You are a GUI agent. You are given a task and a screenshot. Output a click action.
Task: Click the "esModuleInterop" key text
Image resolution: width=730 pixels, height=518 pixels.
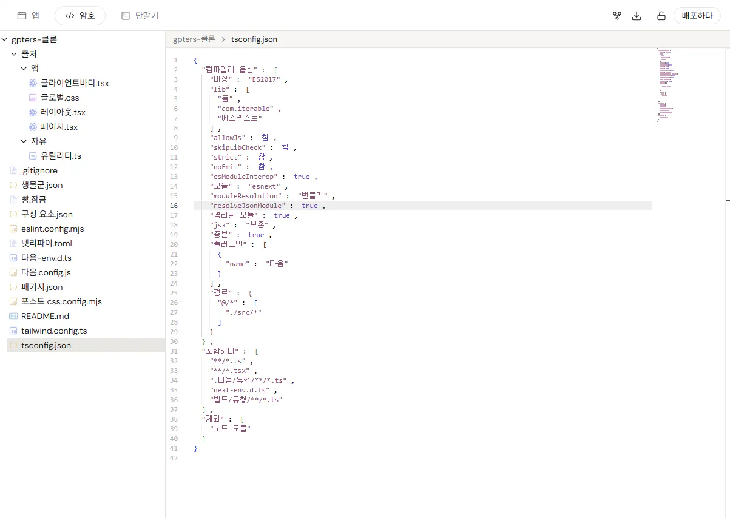coord(243,177)
